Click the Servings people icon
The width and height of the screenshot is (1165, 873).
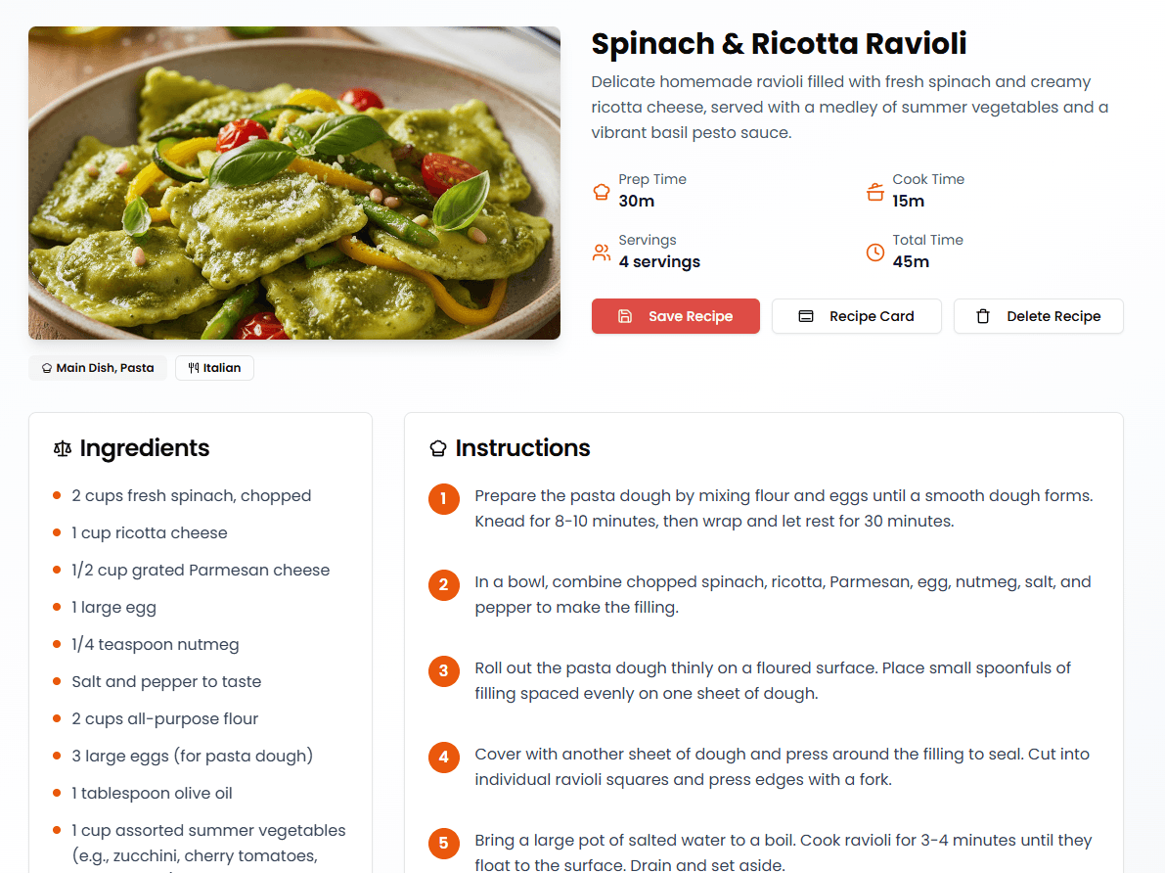(x=601, y=253)
